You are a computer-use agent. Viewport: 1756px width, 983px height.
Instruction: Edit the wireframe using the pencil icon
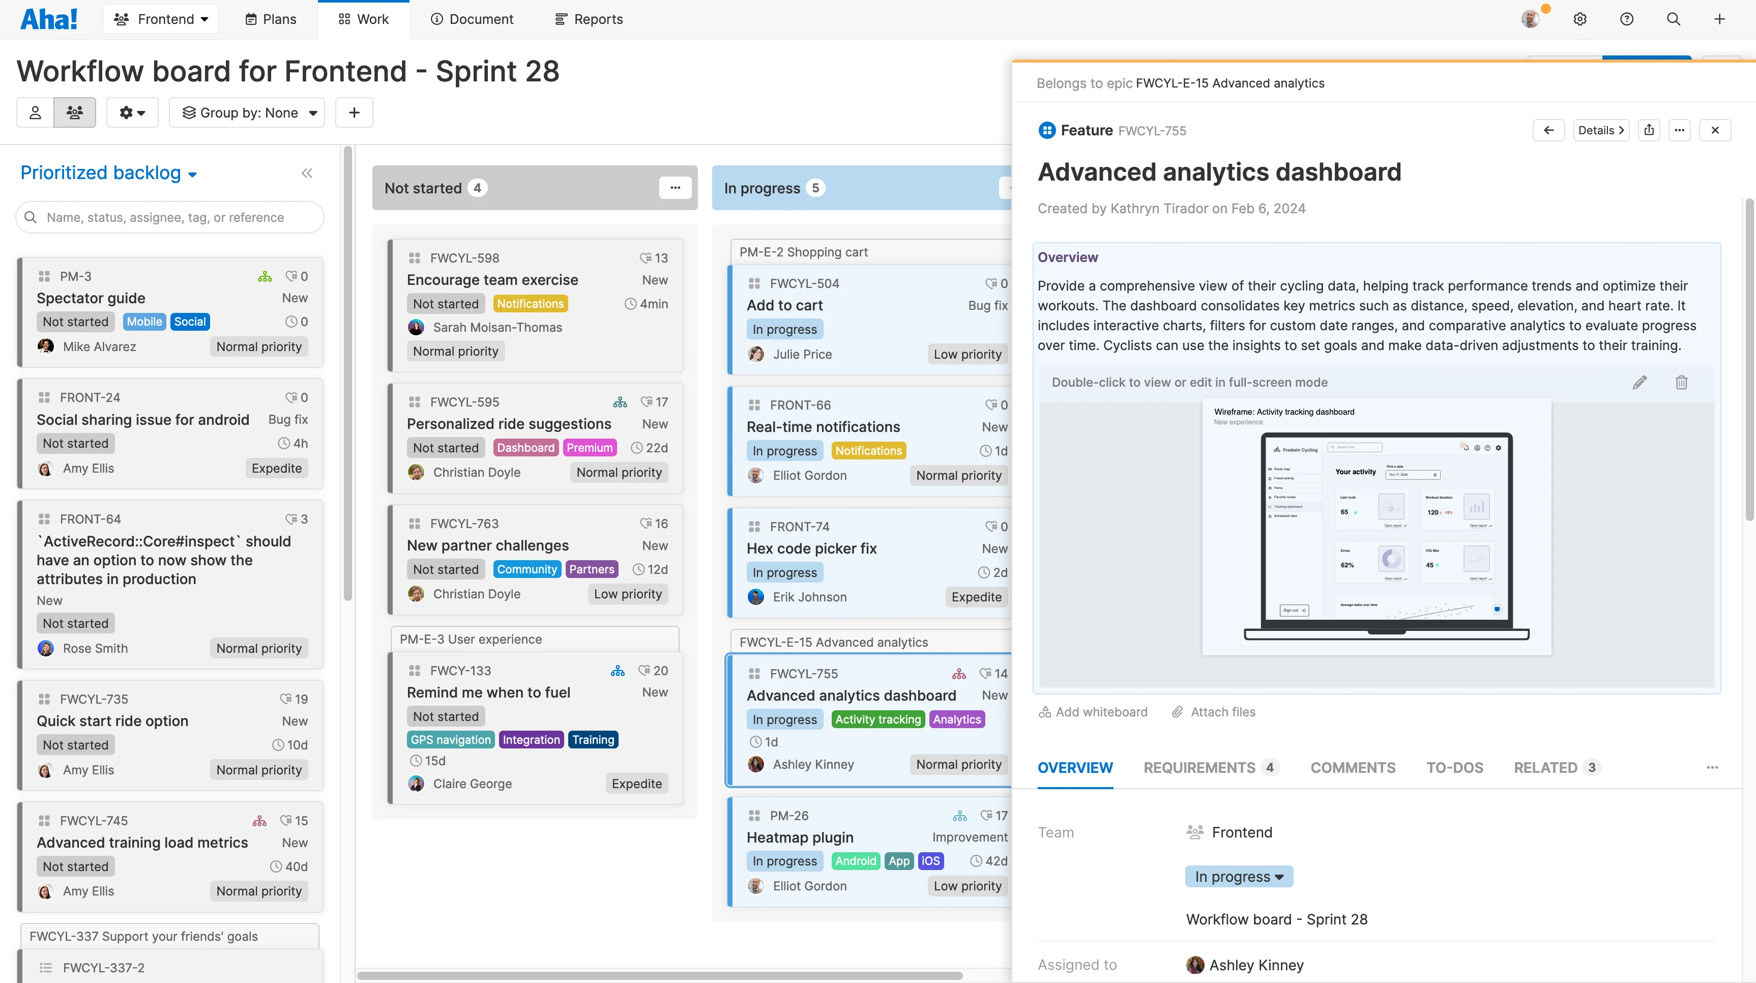pos(1640,383)
